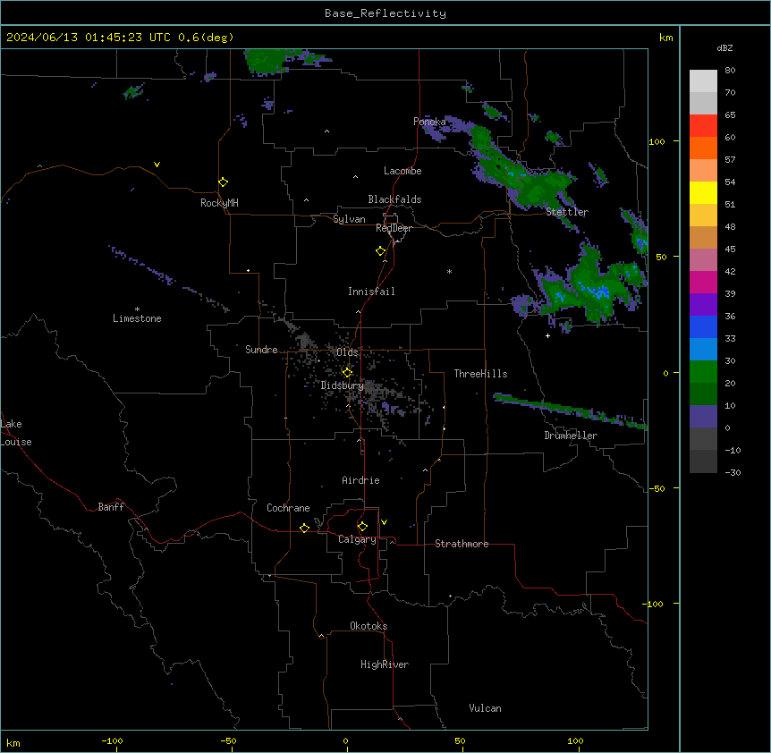Click the Sylvan label
Screen dimensions: 771x753
(349, 219)
